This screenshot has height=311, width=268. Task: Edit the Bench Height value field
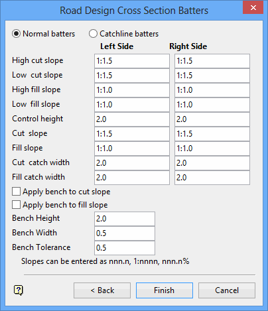point(125,219)
